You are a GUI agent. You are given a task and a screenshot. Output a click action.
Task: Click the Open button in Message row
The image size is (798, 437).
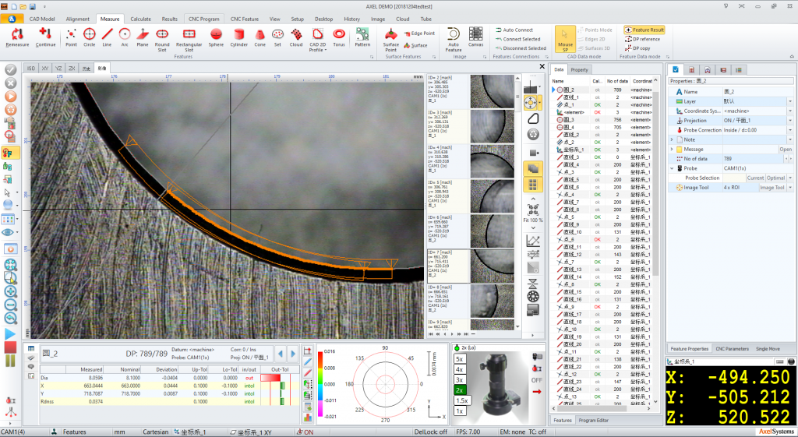tap(786, 149)
